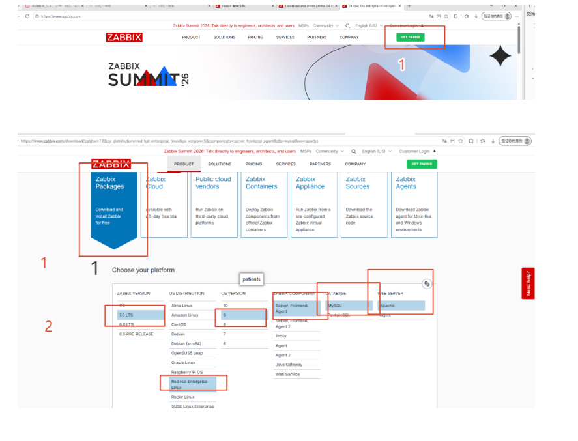This screenshot has height=441, width=578.
Task: Open the favorites list icon in the lower browser toolbar
Action: point(482,141)
